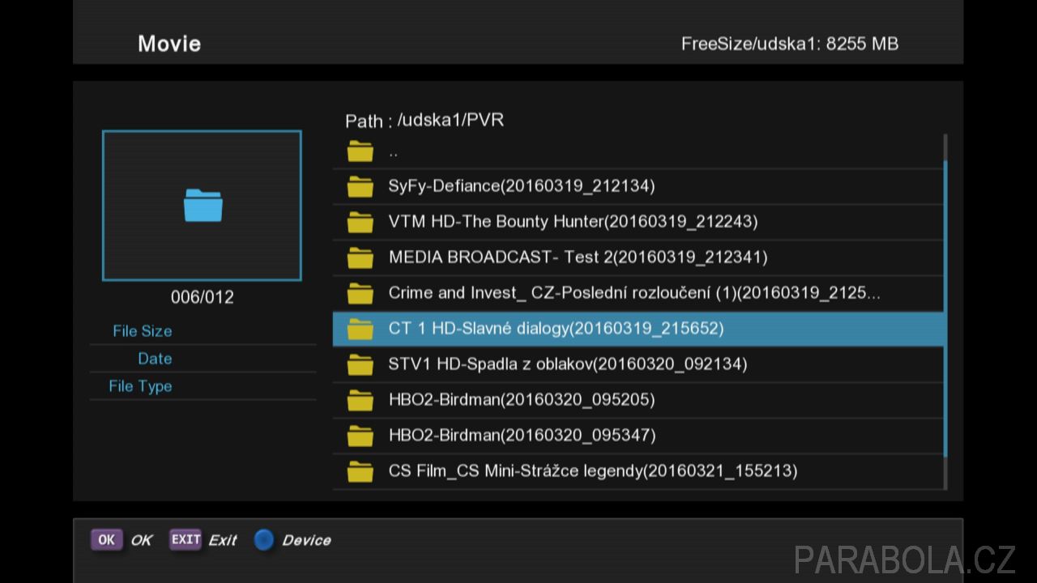Click the Device label in footer

pyautogui.click(x=306, y=540)
